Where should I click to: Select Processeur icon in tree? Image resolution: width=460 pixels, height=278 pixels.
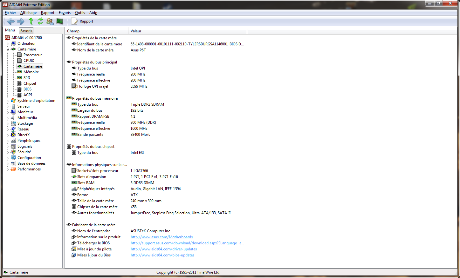pos(19,55)
